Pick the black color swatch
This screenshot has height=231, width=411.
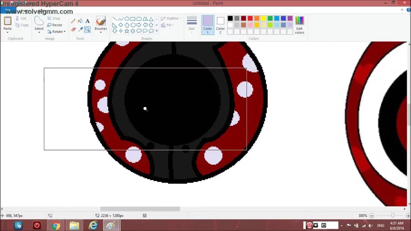pos(230,18)
